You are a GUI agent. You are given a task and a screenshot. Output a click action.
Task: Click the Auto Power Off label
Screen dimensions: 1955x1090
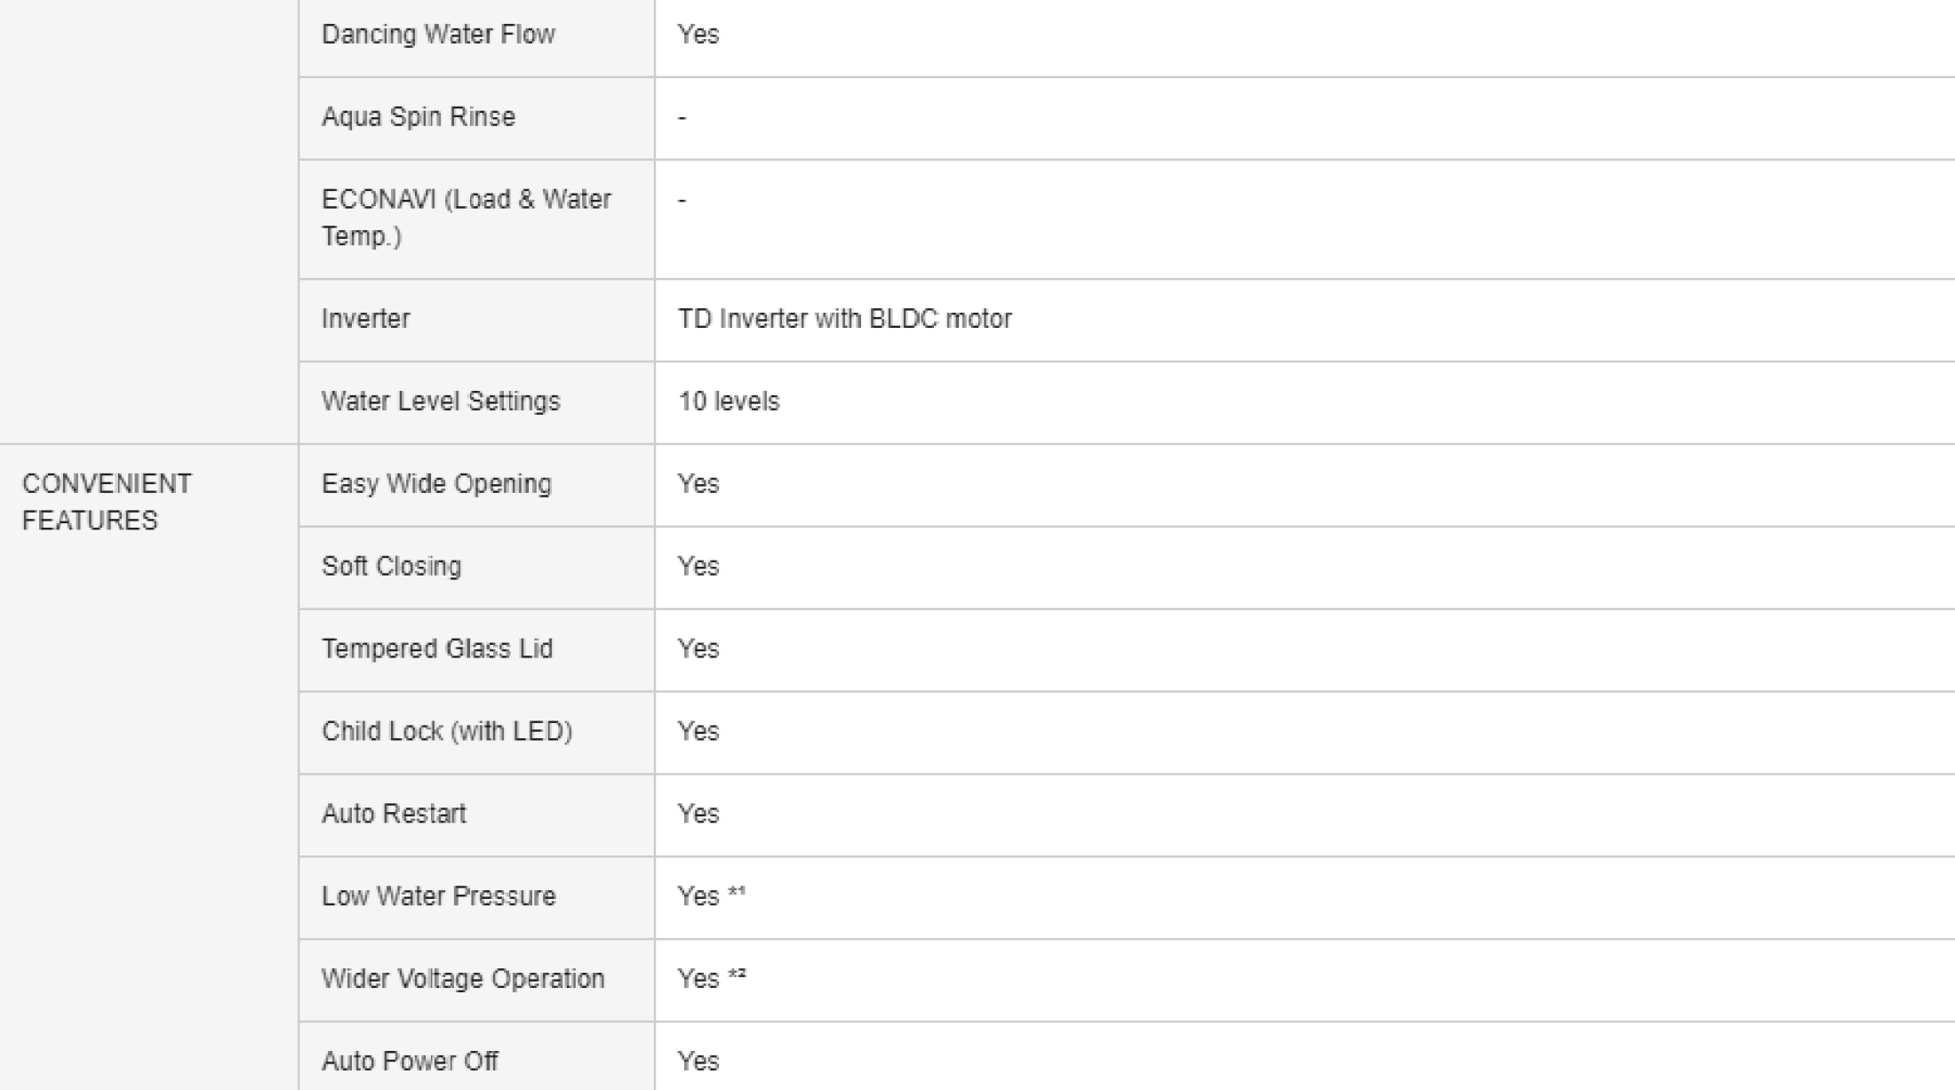(410, 1062)
